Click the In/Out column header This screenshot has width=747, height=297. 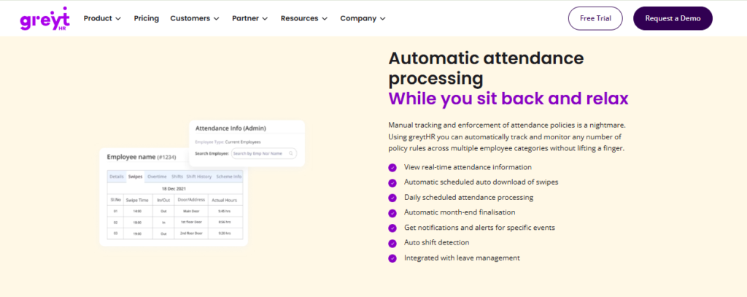click(163, 200)
